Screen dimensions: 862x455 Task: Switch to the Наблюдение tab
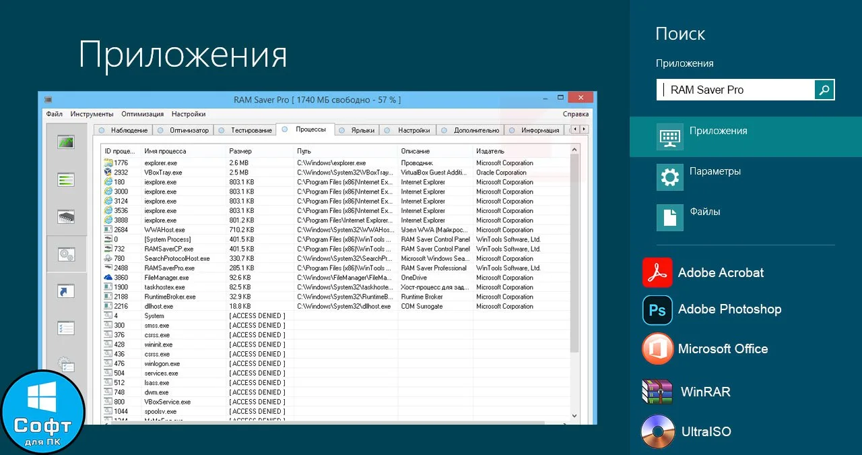124,130
